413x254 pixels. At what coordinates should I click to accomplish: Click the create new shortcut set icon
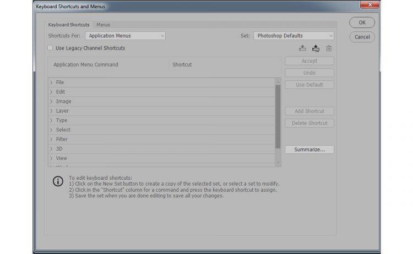coord(316,48)
